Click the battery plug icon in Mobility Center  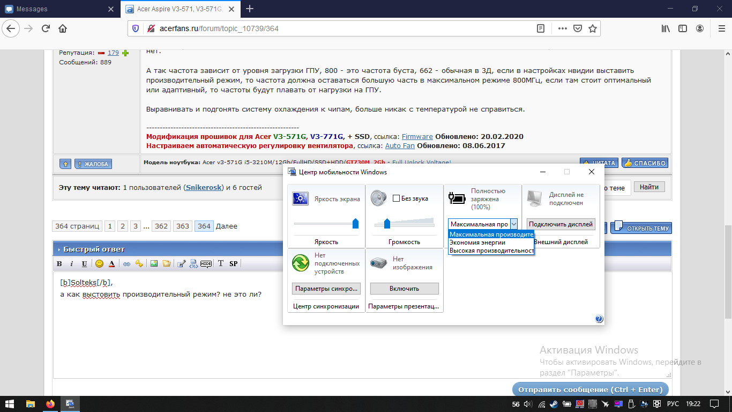pos(457,198)
